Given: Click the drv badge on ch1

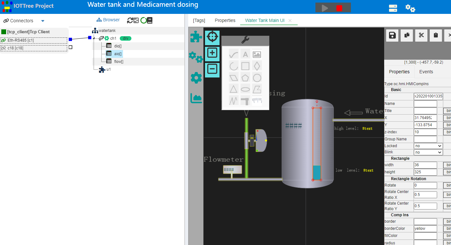Looking at the screenshot, I should tap(126, 38).
